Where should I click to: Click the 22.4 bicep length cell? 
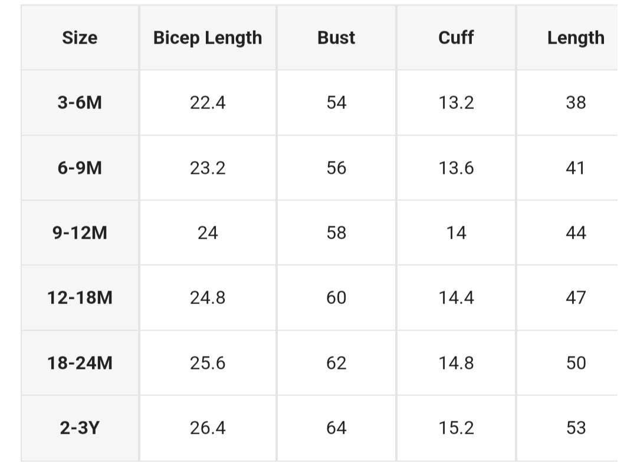point(208,103)
